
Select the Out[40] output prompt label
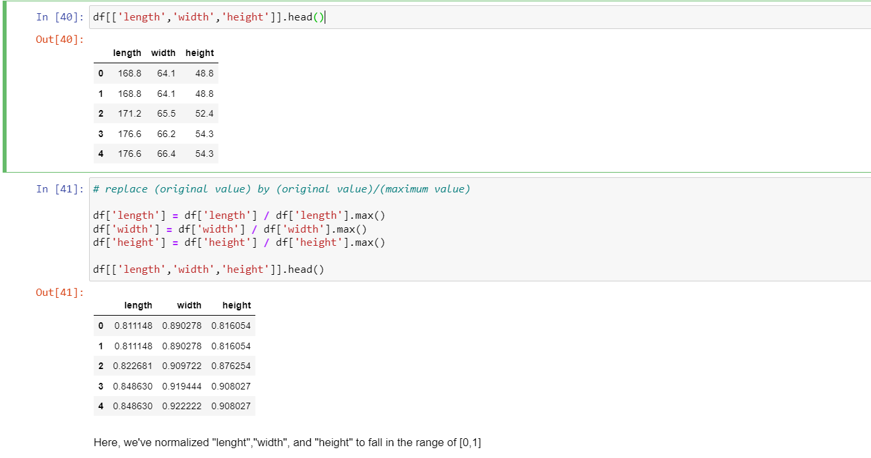click(x=60, y=40)
